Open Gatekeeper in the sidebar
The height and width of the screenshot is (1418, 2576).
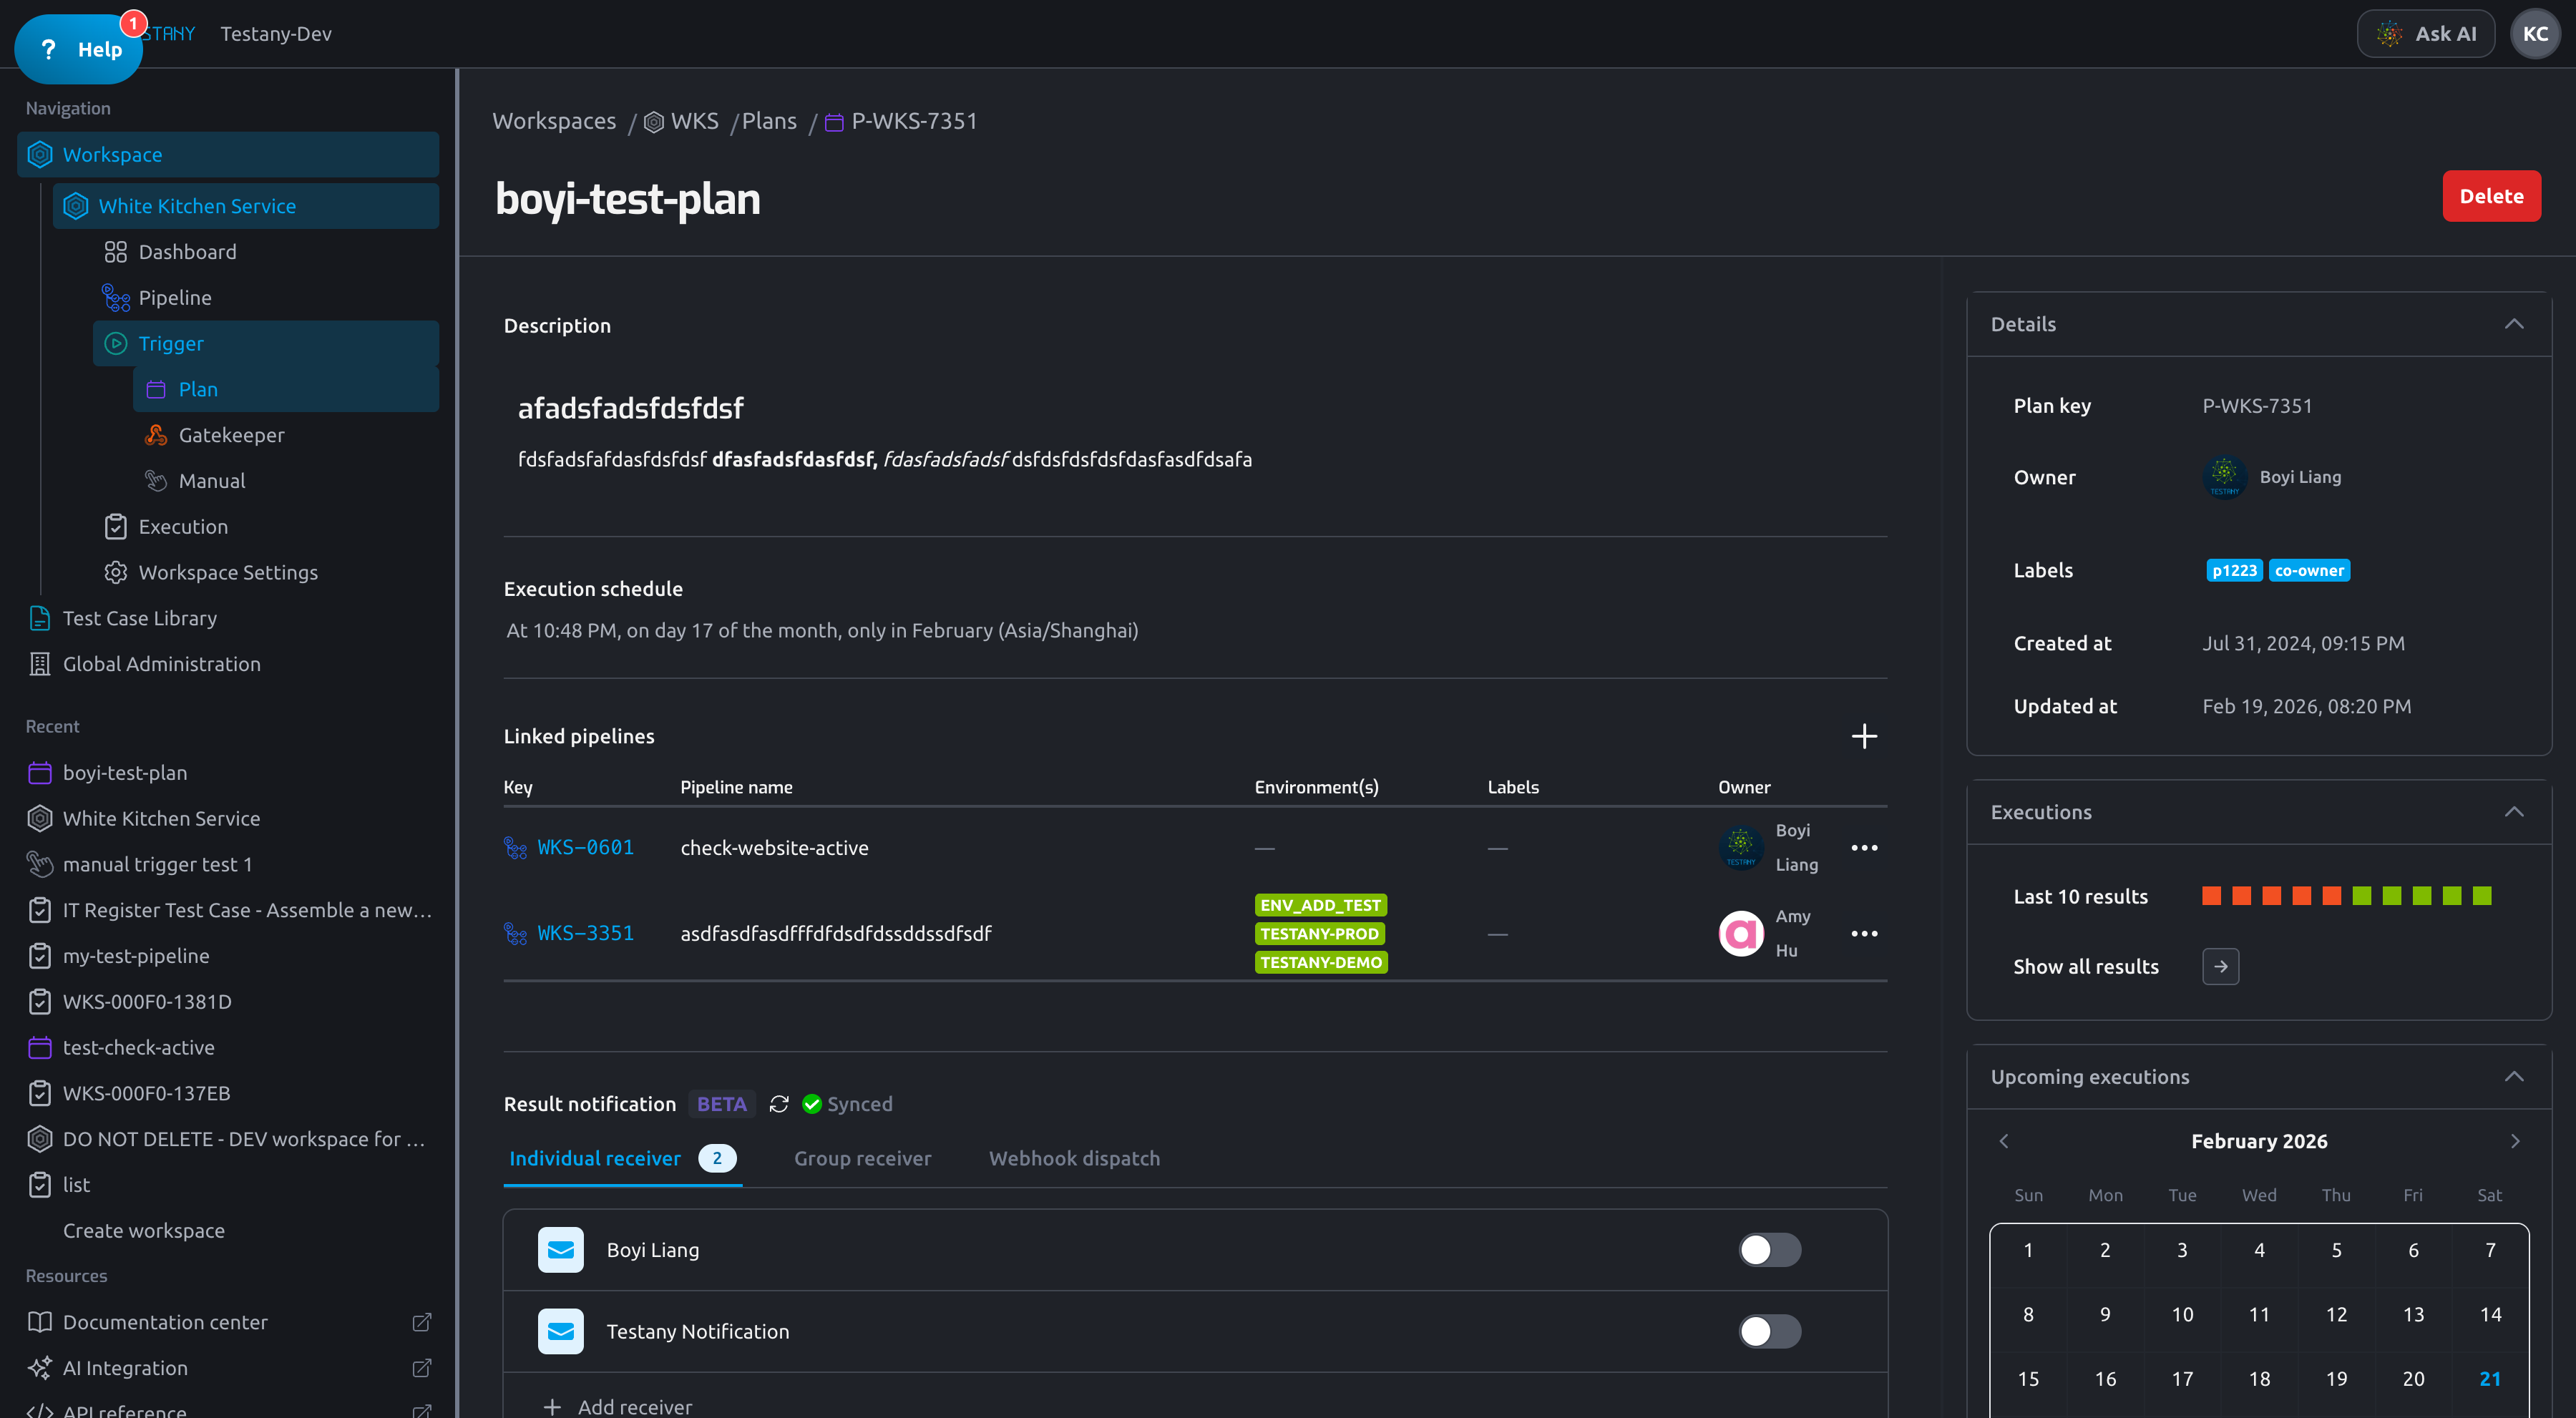coord(231,435)
